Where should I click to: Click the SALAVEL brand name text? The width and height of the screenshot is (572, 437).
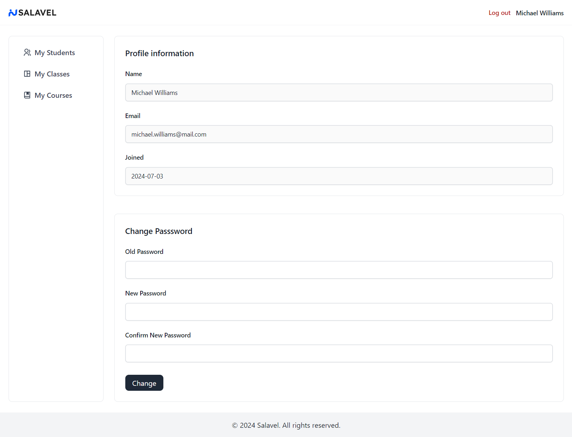37,13
